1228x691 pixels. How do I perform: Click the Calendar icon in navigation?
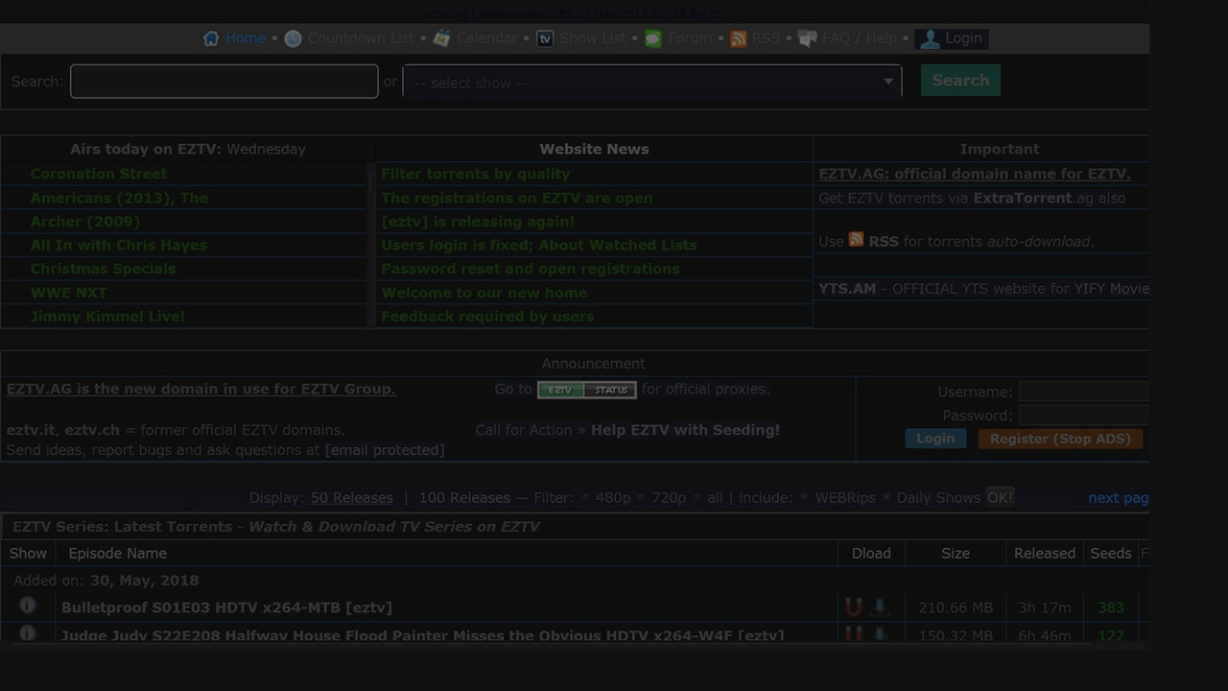(441, 38)
